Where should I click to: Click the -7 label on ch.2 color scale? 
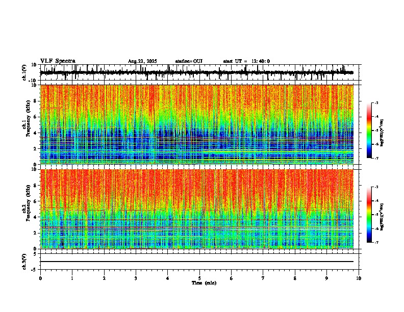point(376,242)
